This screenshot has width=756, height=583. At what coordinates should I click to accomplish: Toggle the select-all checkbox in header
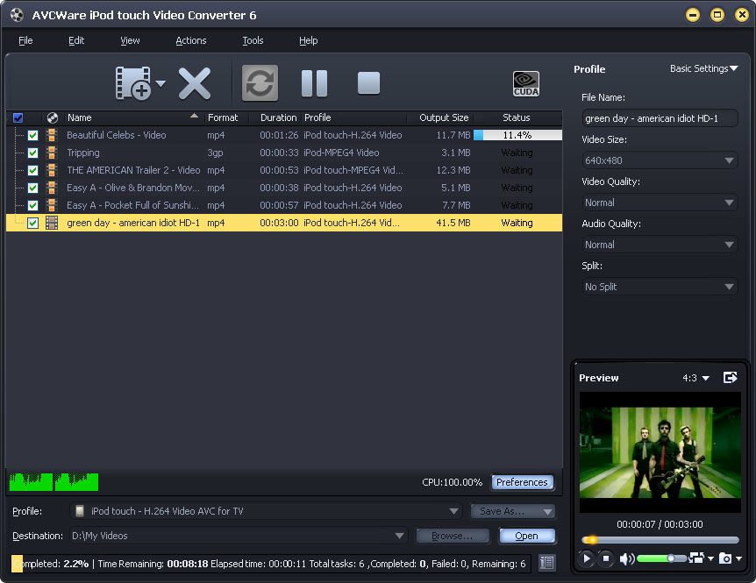18,117
